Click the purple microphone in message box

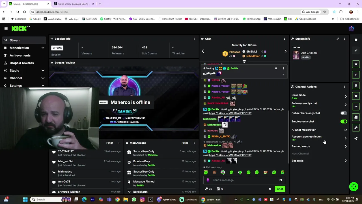[x=208, y=180]
